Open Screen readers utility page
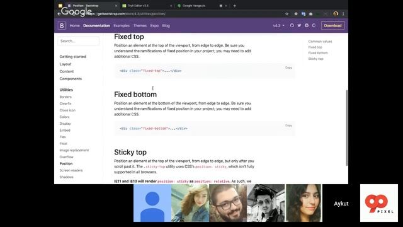Viewport: 403px width, 227px height. [x=71, y=170]
